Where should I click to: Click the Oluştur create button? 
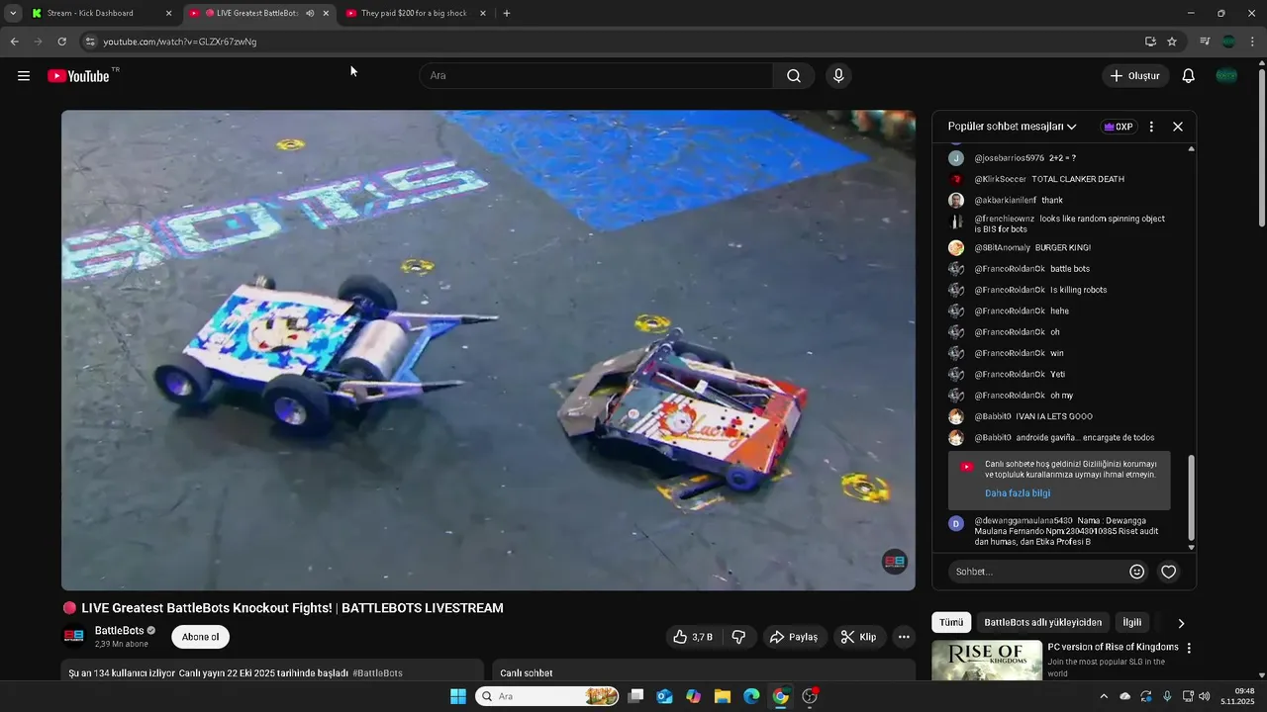tap(1135, 76)
